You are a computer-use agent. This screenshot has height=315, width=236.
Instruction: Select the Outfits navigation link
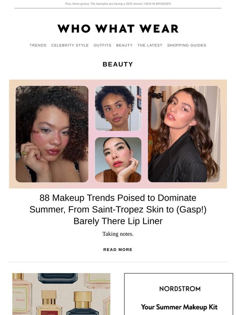tap(103, 46)
